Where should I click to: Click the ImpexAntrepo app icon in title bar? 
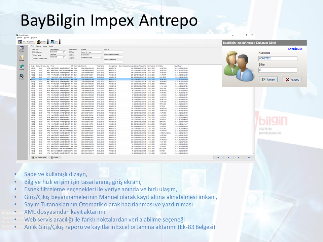17,35
